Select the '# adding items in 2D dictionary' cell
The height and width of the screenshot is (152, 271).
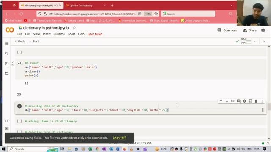[141, 121]
